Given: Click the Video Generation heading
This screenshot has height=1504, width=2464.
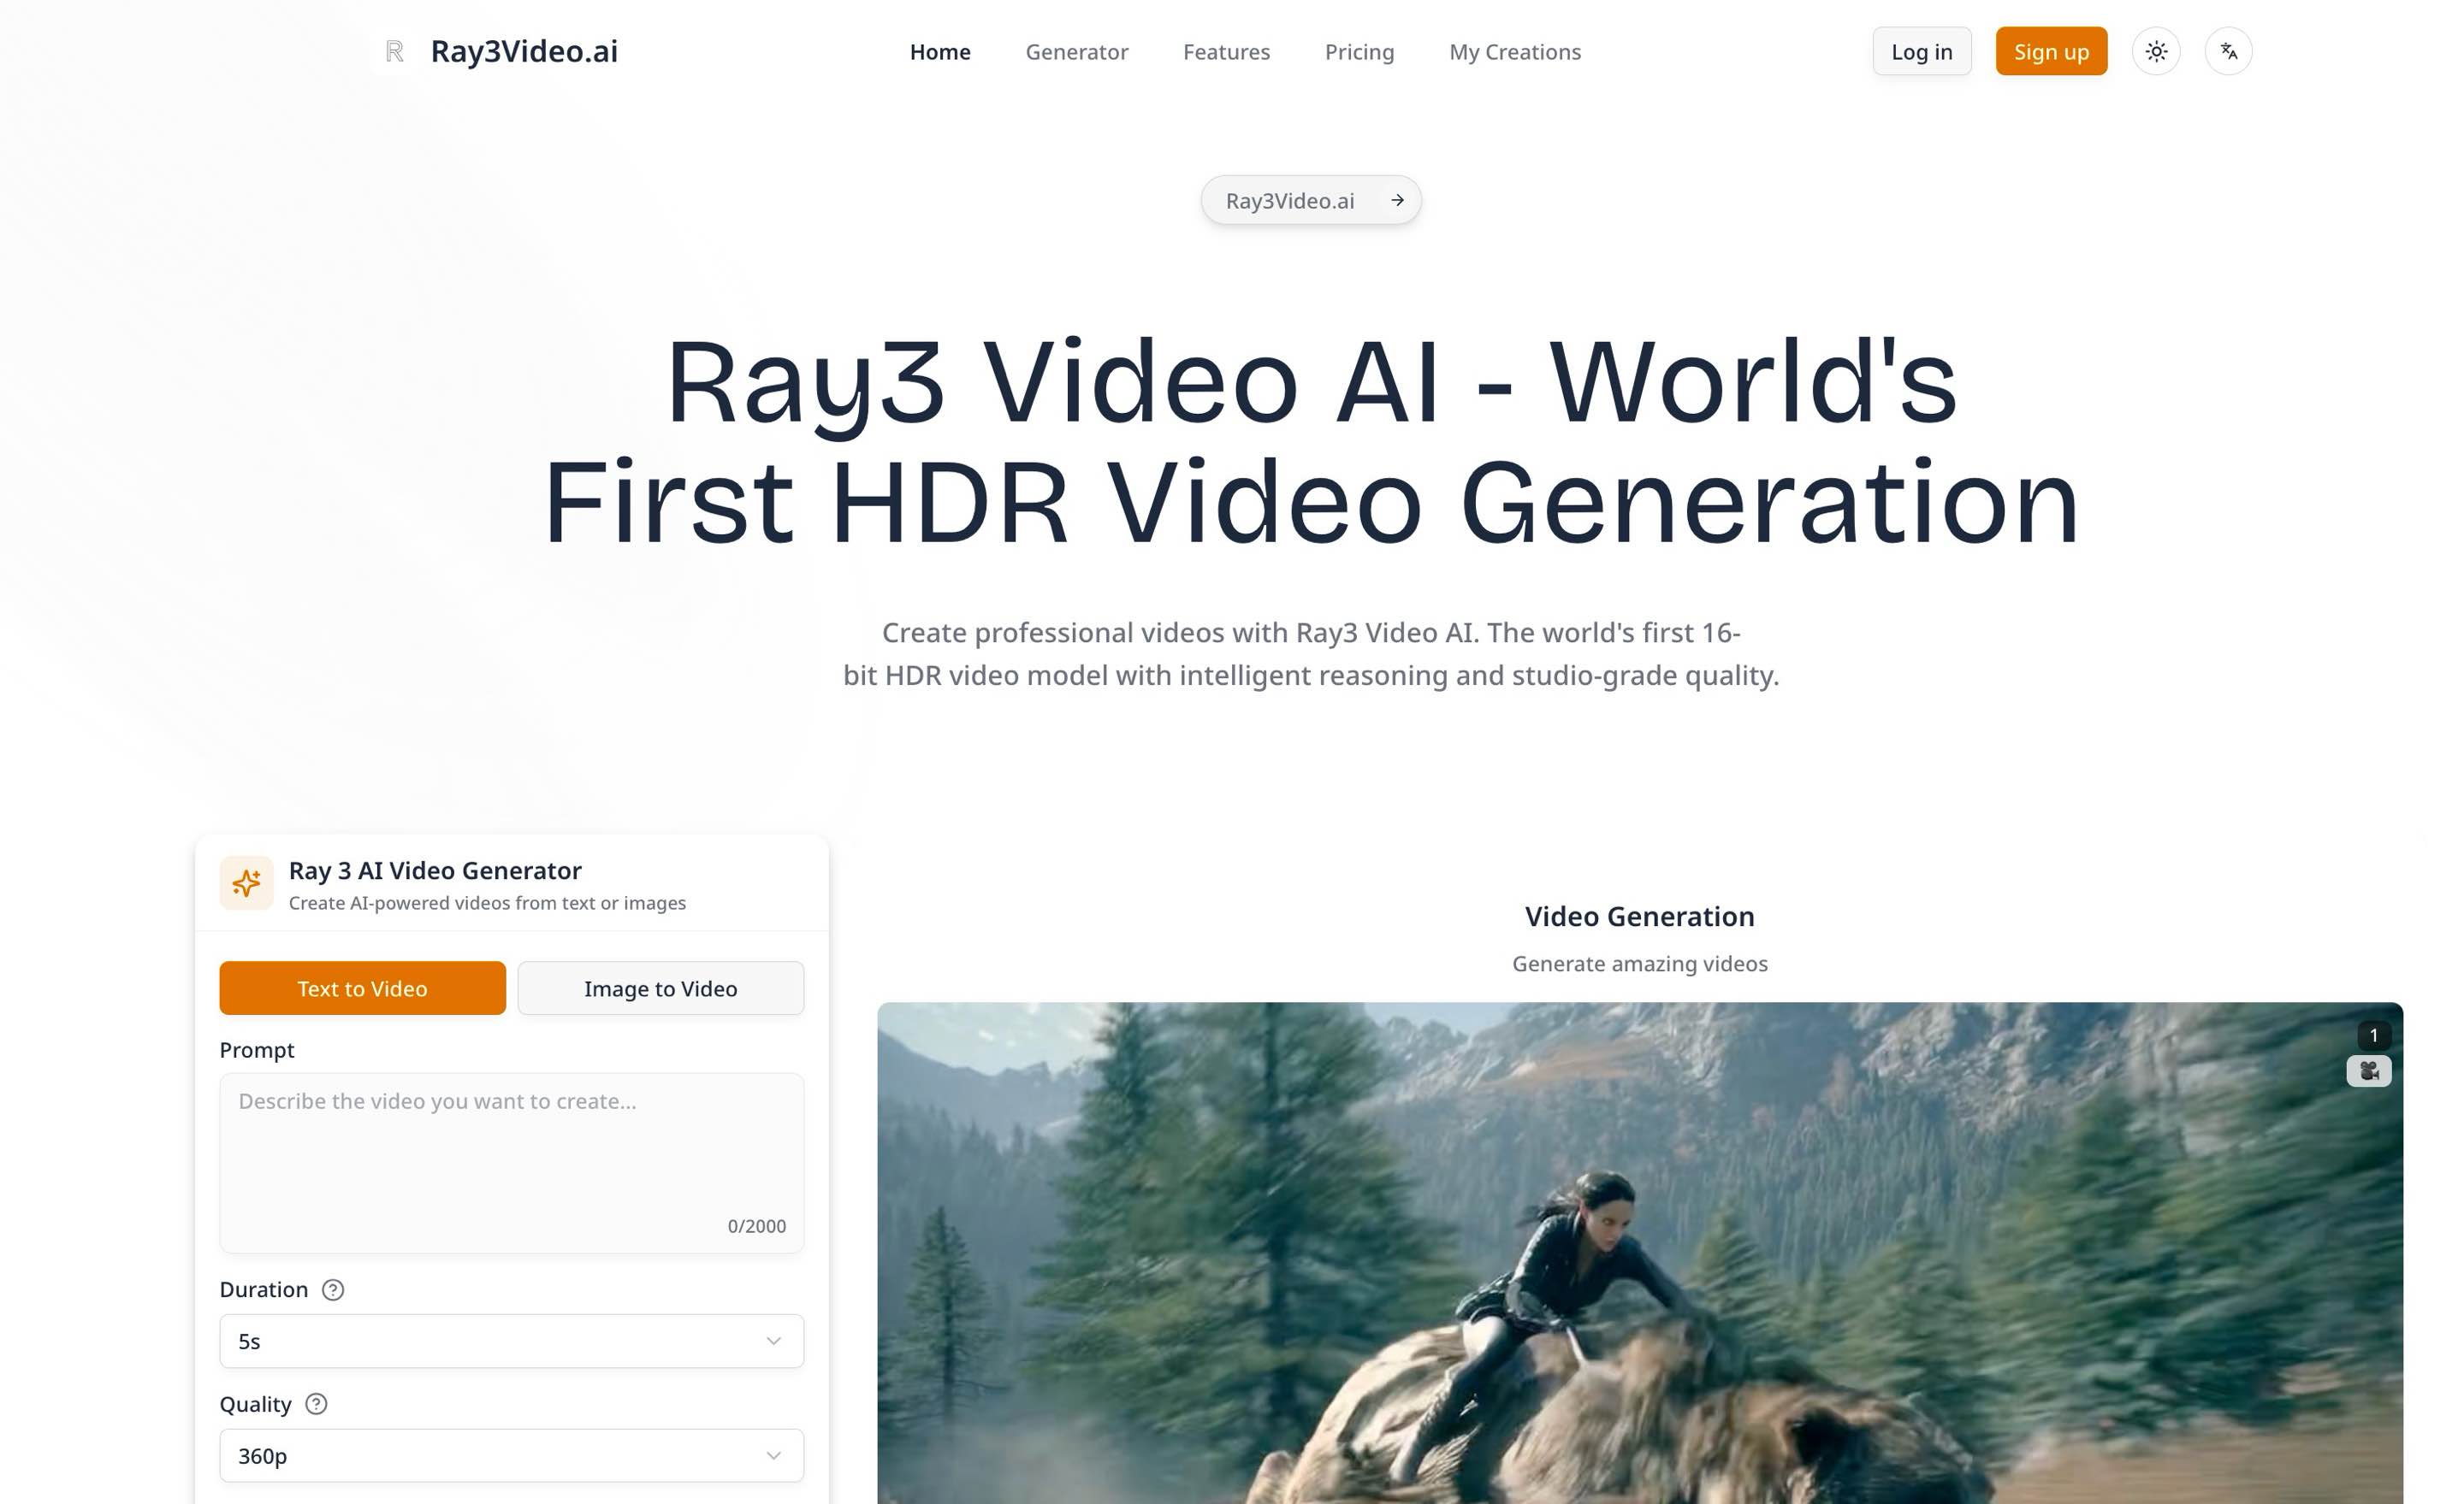Looking at the screenshot, I should point(1639,916).
